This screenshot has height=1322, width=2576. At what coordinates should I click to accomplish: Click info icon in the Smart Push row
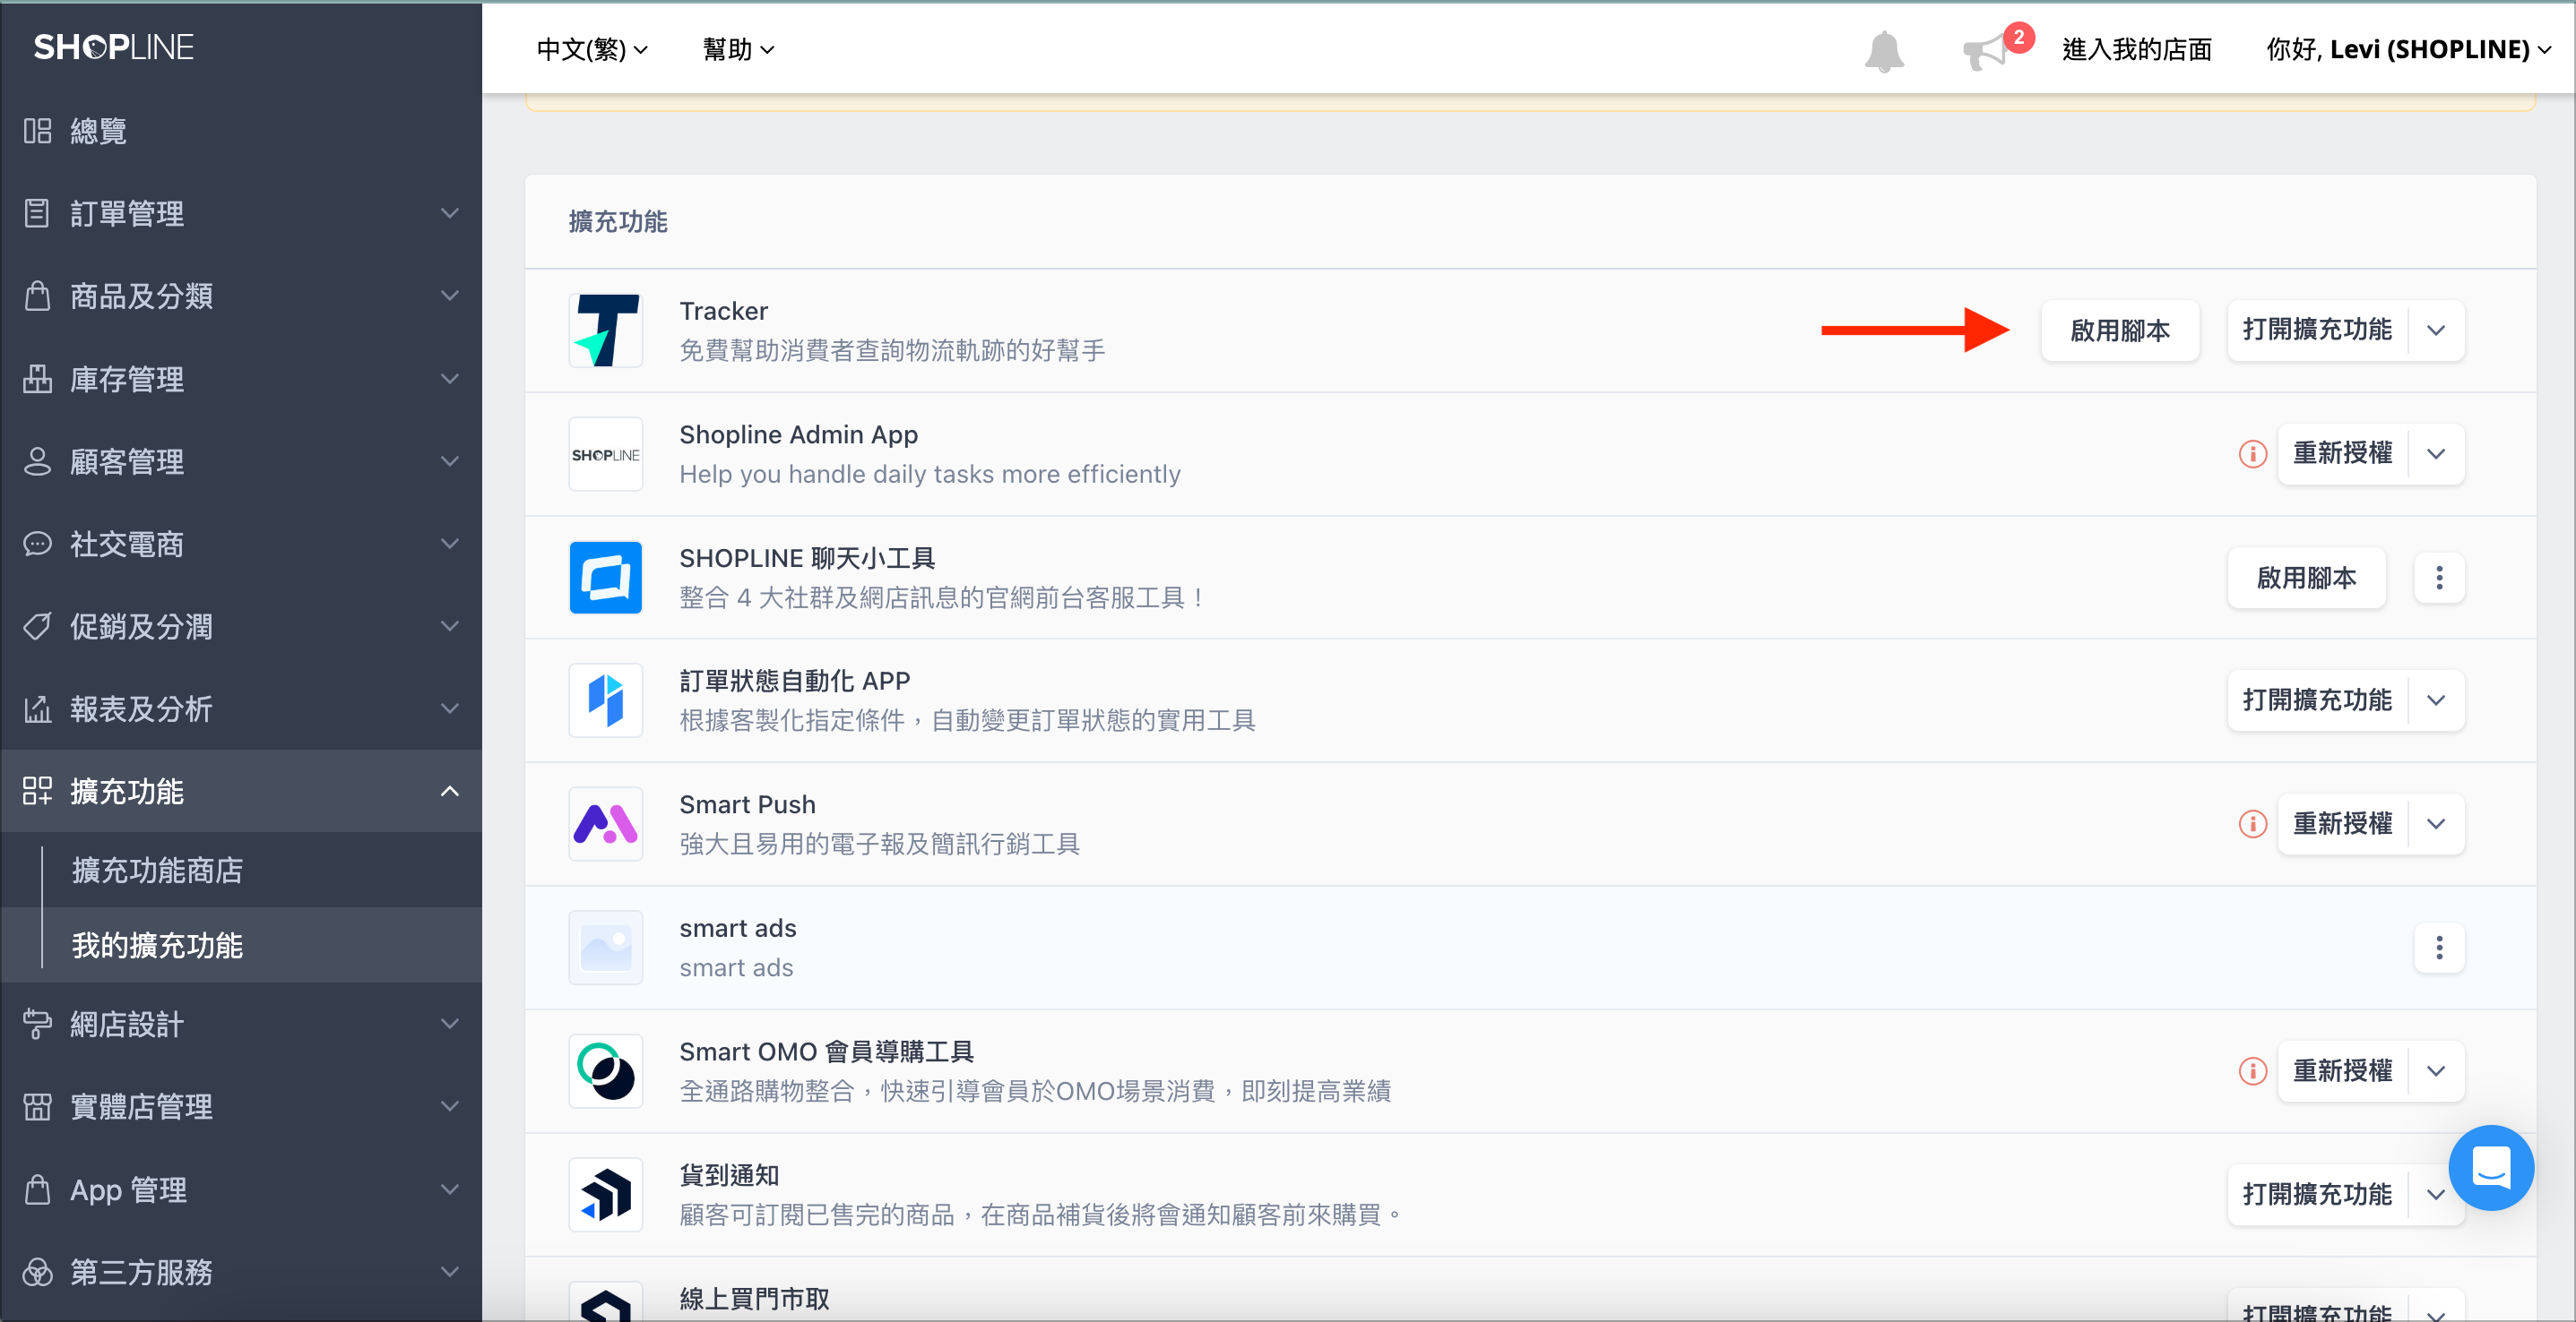tap(2252, 824)
